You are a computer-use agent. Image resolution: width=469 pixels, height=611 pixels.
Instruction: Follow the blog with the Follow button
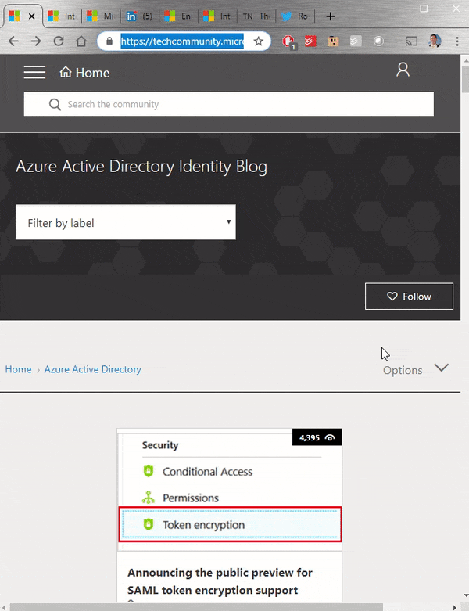point(409,297)
